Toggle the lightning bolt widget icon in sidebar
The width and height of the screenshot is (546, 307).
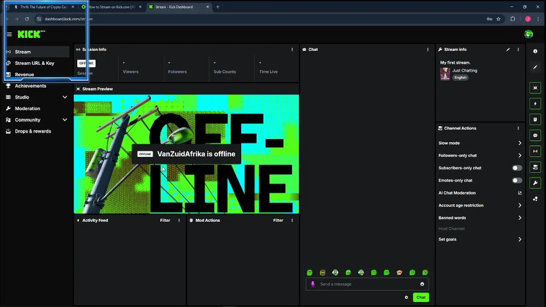coord(535,104)
